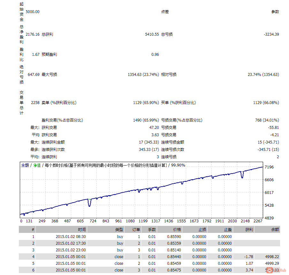Click balance cell 4998.22

(x=272, y=257)
